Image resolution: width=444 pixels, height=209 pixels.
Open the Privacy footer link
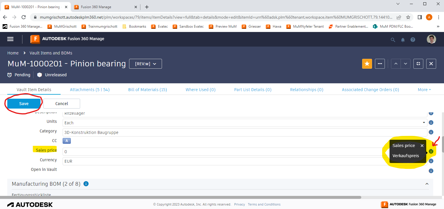pyautogui.click(x=239, y=204)
